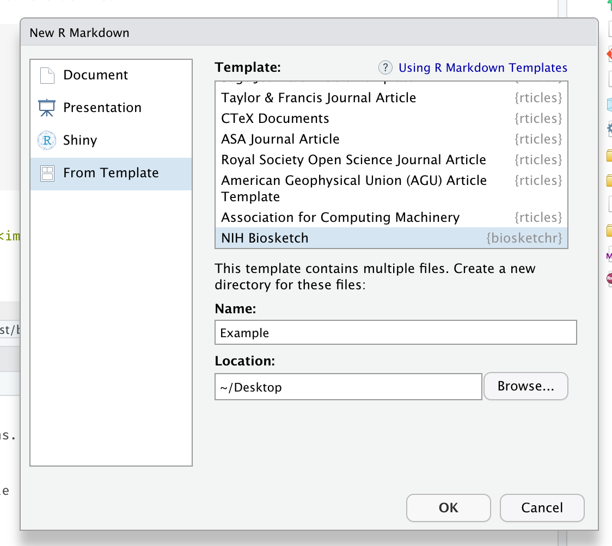Click the Location field showing ~/Desktop

348,387
